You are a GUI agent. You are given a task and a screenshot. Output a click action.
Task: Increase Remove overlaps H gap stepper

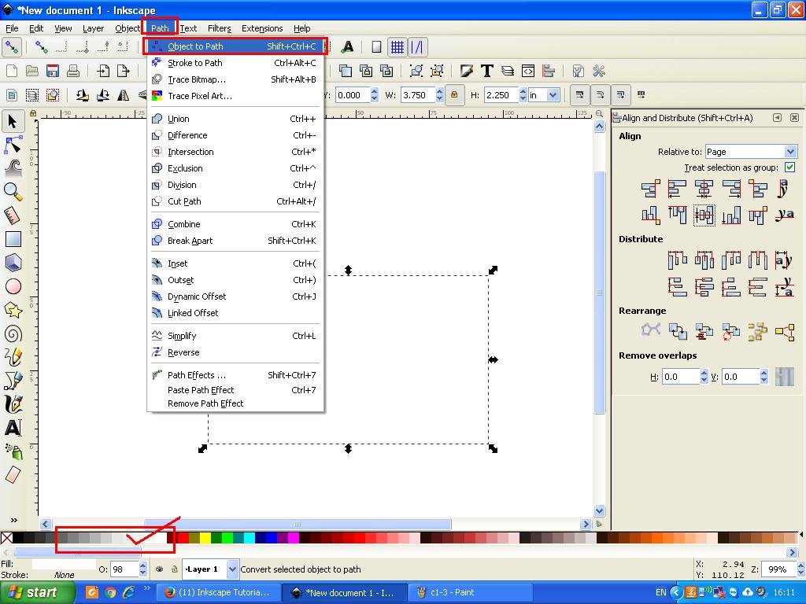(704, 374)
